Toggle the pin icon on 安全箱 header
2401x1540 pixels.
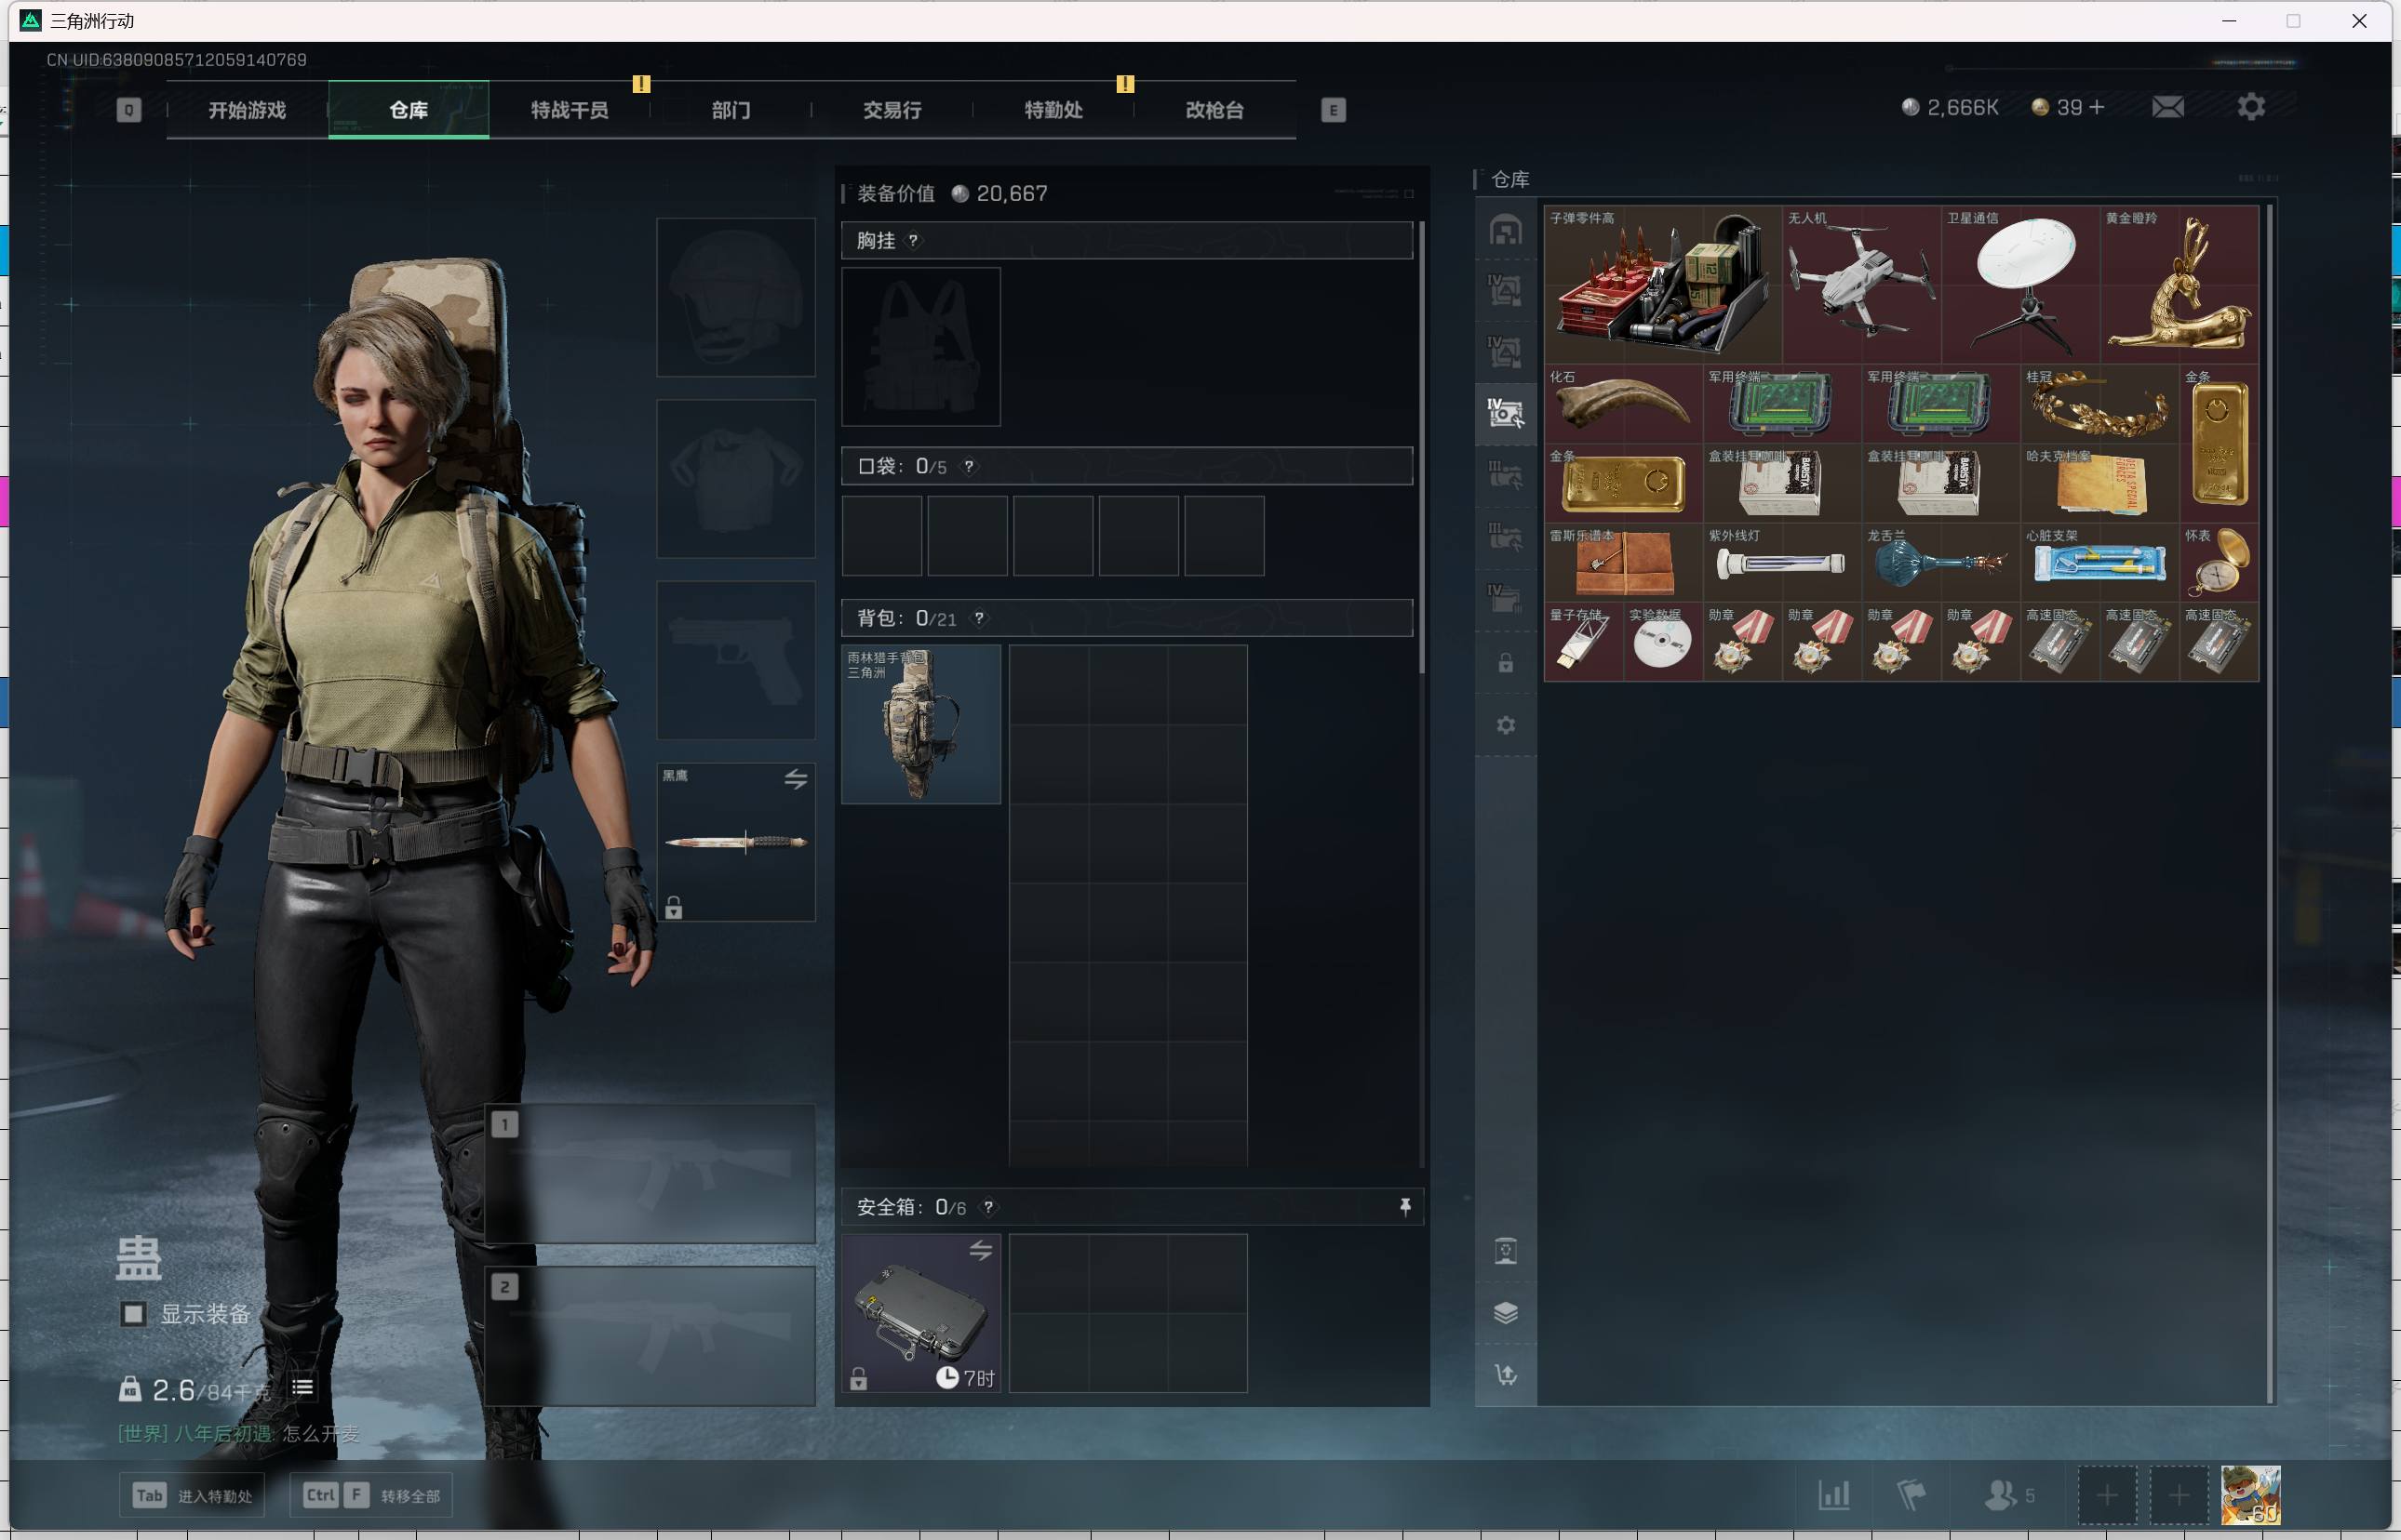[x=1404, y=1207]
